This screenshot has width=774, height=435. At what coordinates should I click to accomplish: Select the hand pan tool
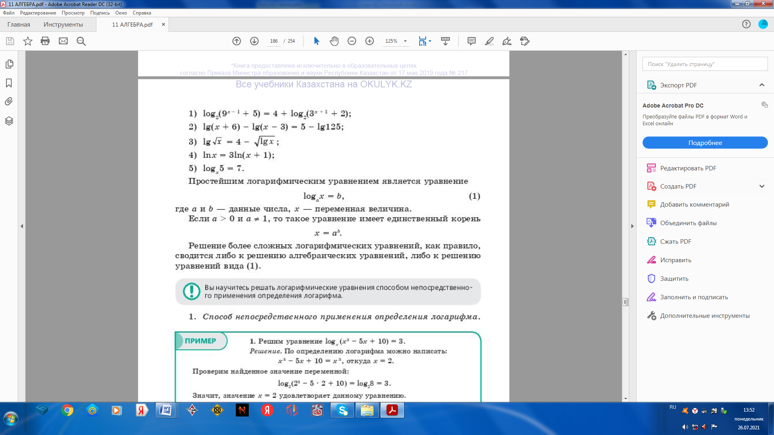[334, 41]
